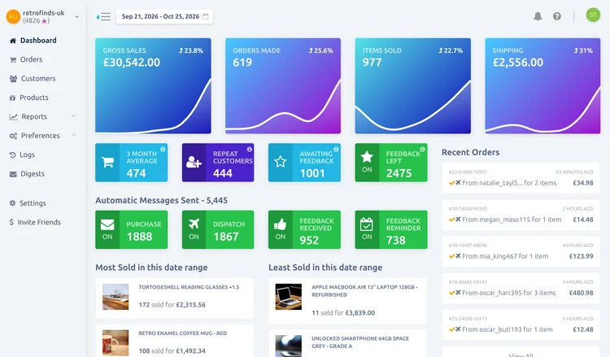
Task: Expand the Preferences submenu chevron
Action: click(x=73, y=135)
